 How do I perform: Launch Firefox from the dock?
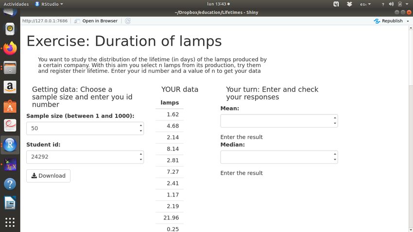(10, 48)
